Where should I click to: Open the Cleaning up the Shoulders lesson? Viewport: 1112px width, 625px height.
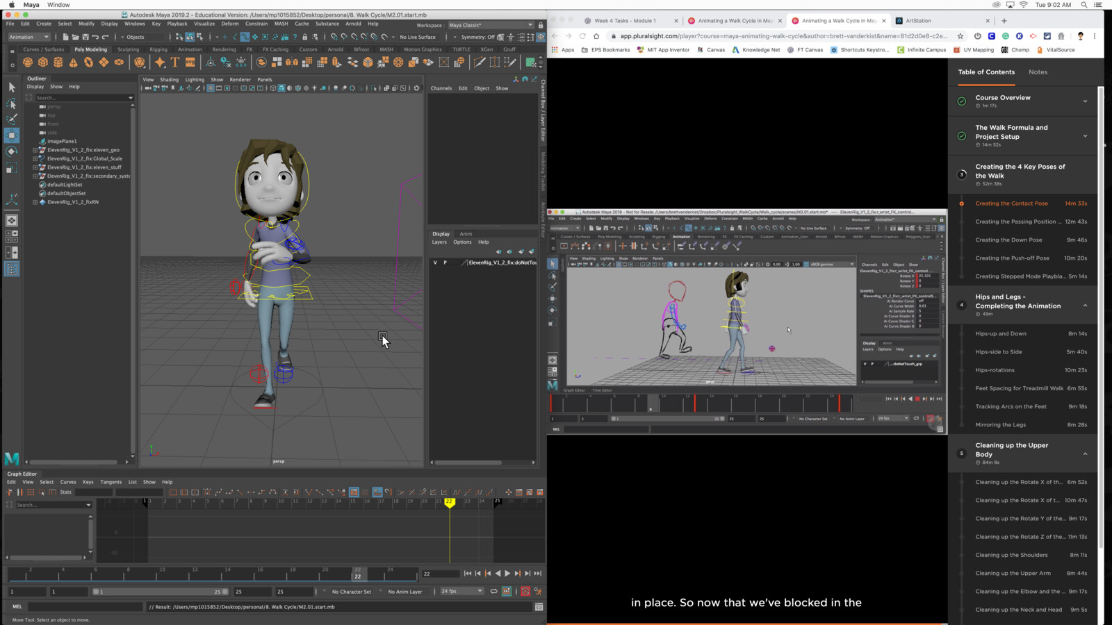pos(1012,555)
